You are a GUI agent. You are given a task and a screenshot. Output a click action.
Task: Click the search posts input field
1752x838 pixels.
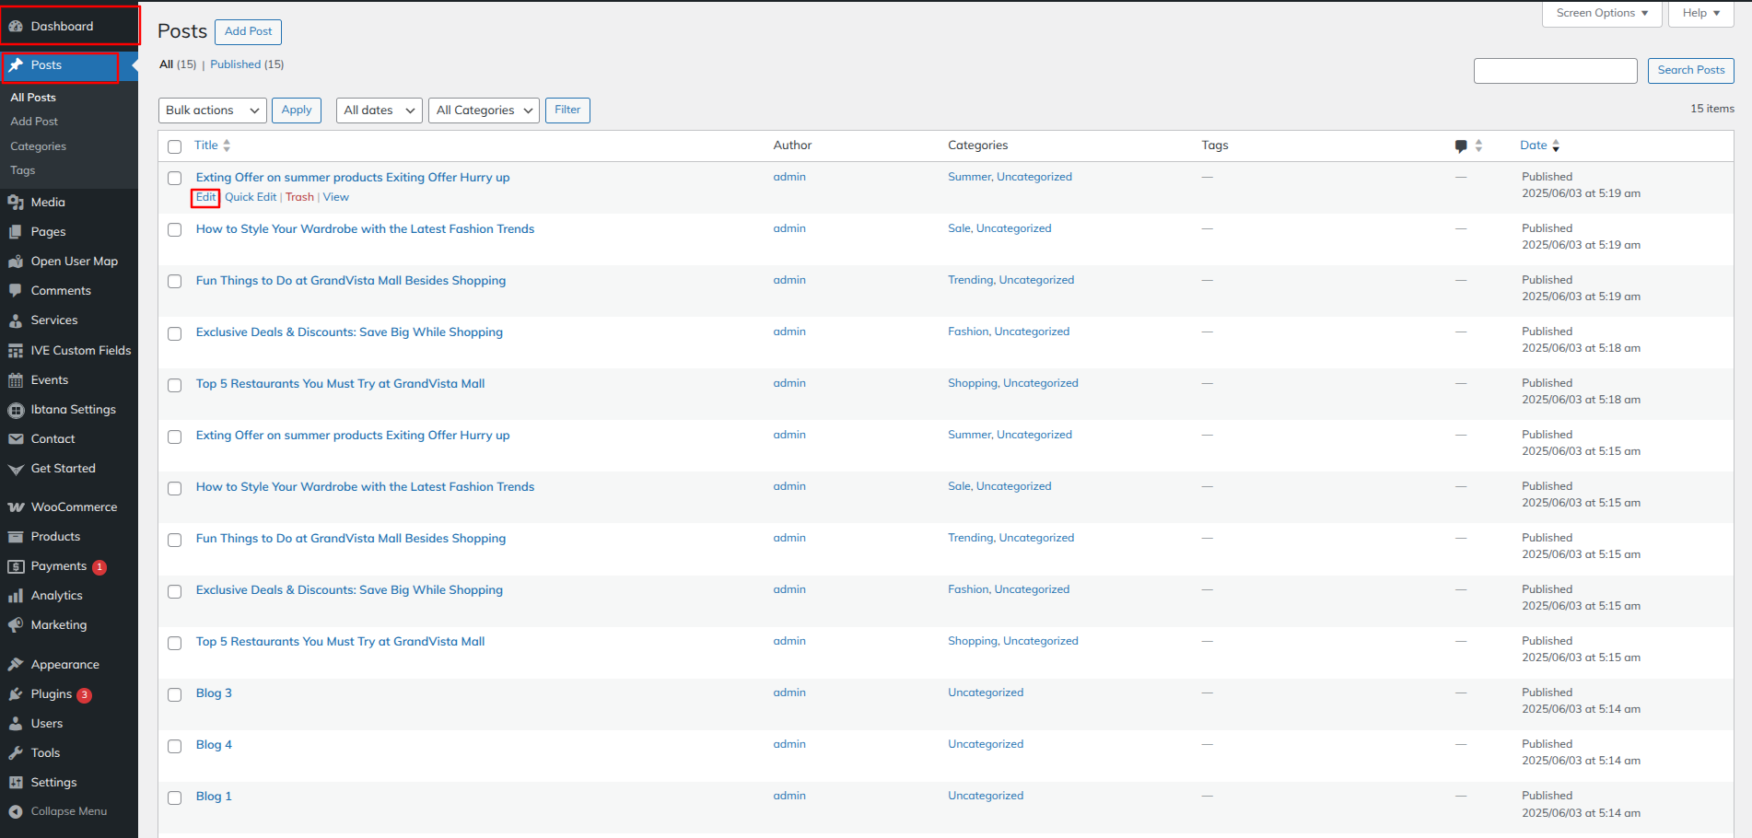point(1555,71)
